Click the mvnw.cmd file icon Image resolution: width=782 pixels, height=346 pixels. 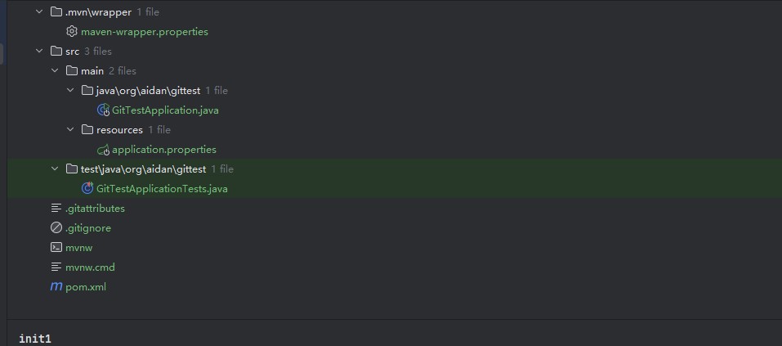56,267
